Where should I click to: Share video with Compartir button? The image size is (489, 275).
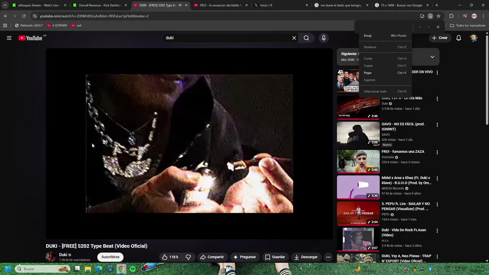point(212,257)
